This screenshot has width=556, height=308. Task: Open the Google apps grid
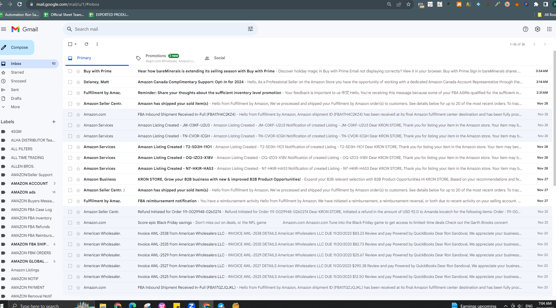point(549,29)
